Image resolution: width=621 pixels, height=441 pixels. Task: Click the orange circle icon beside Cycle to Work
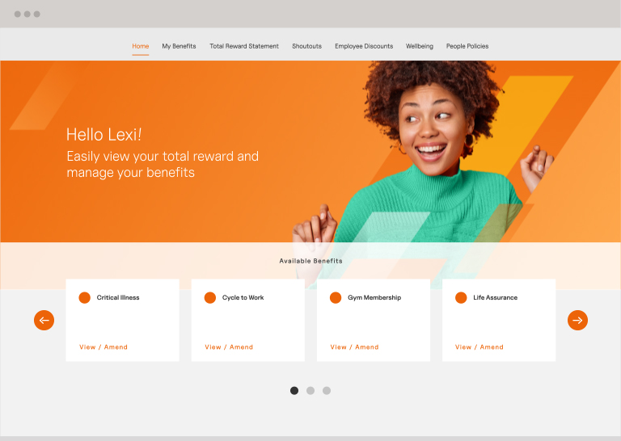click(210, 297)
